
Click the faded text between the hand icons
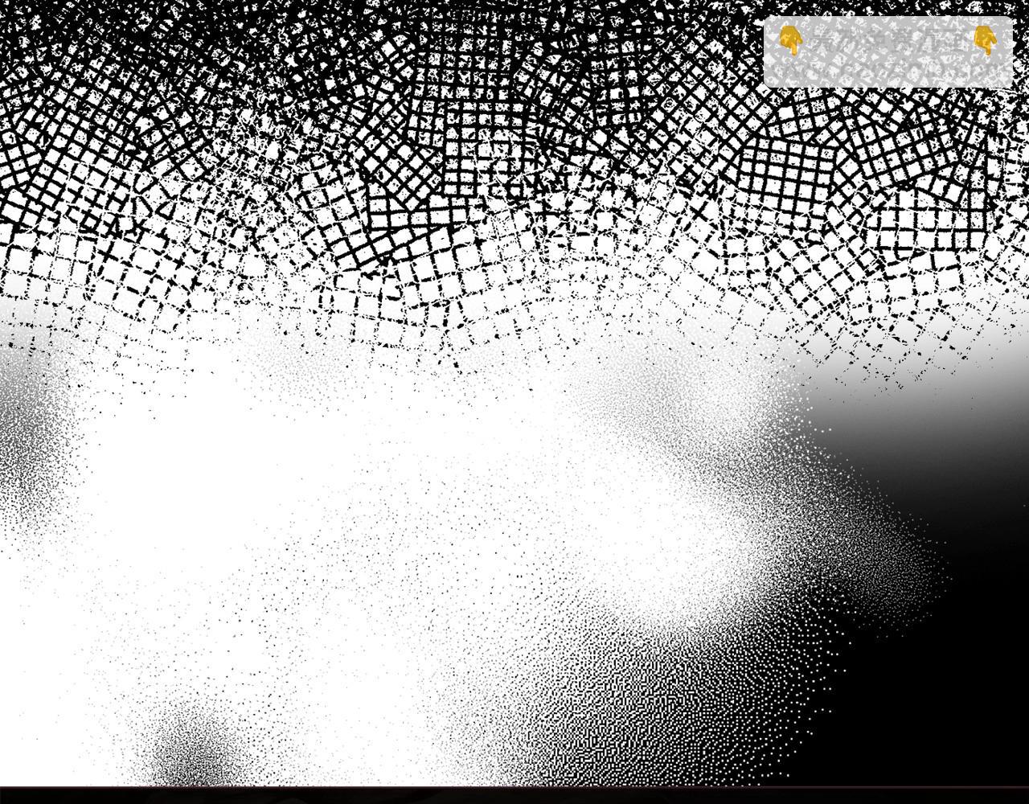tap(887, 40)
